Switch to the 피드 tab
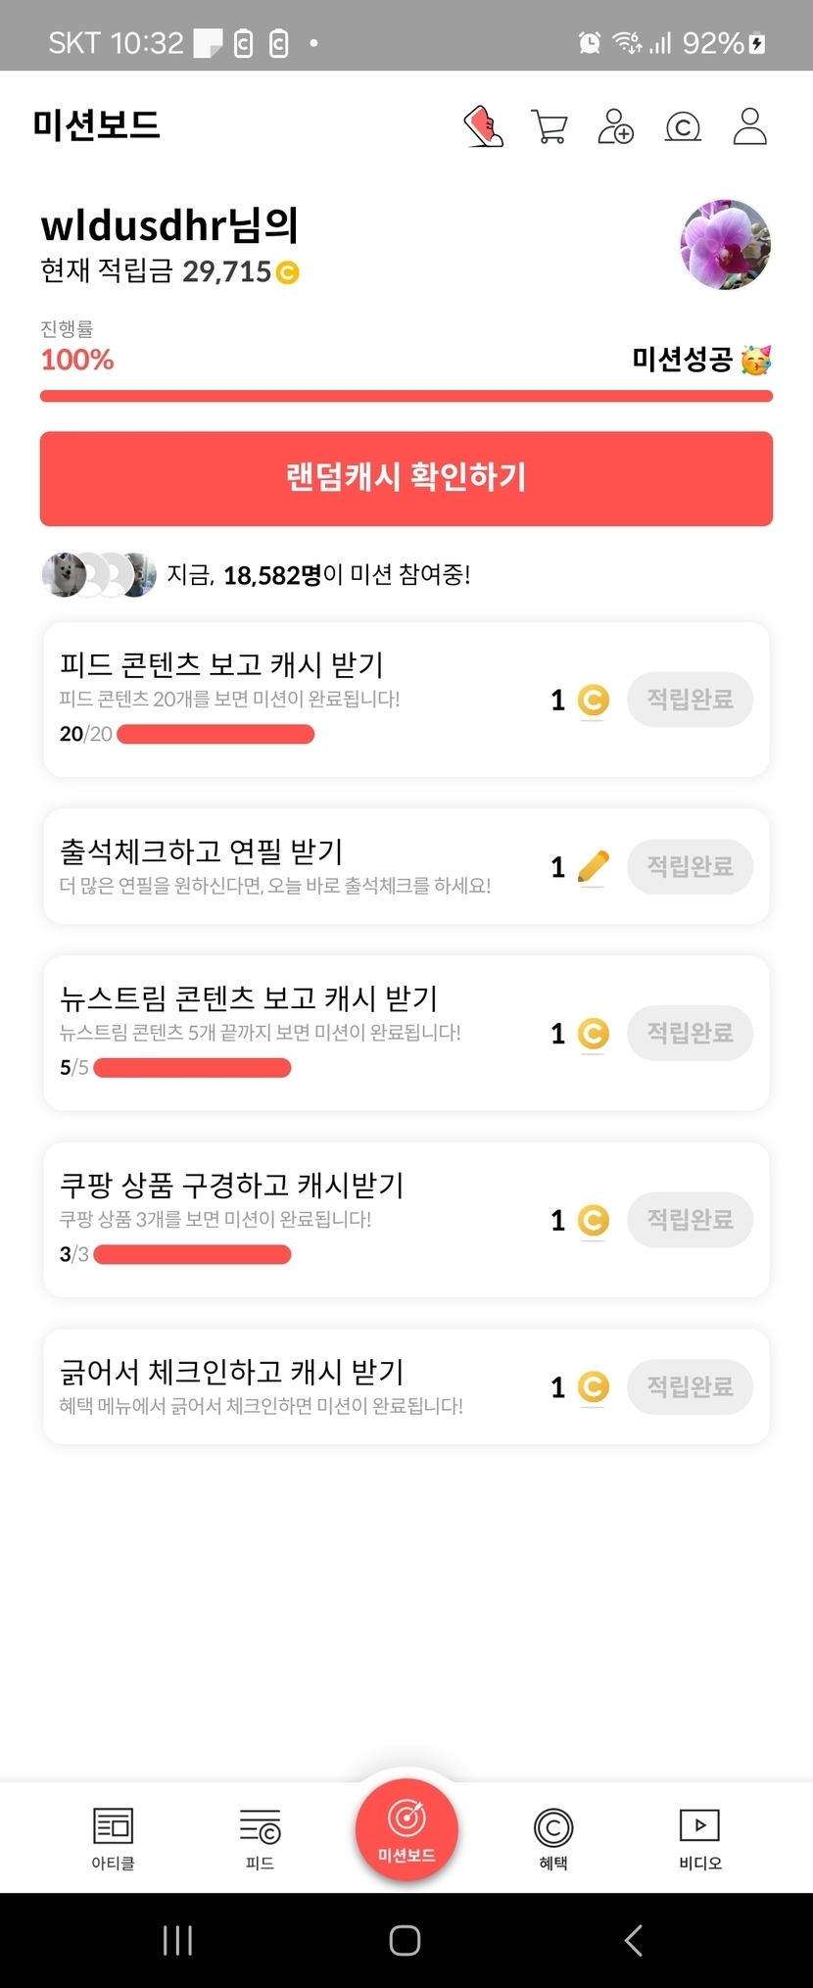 click(260, 1837)
